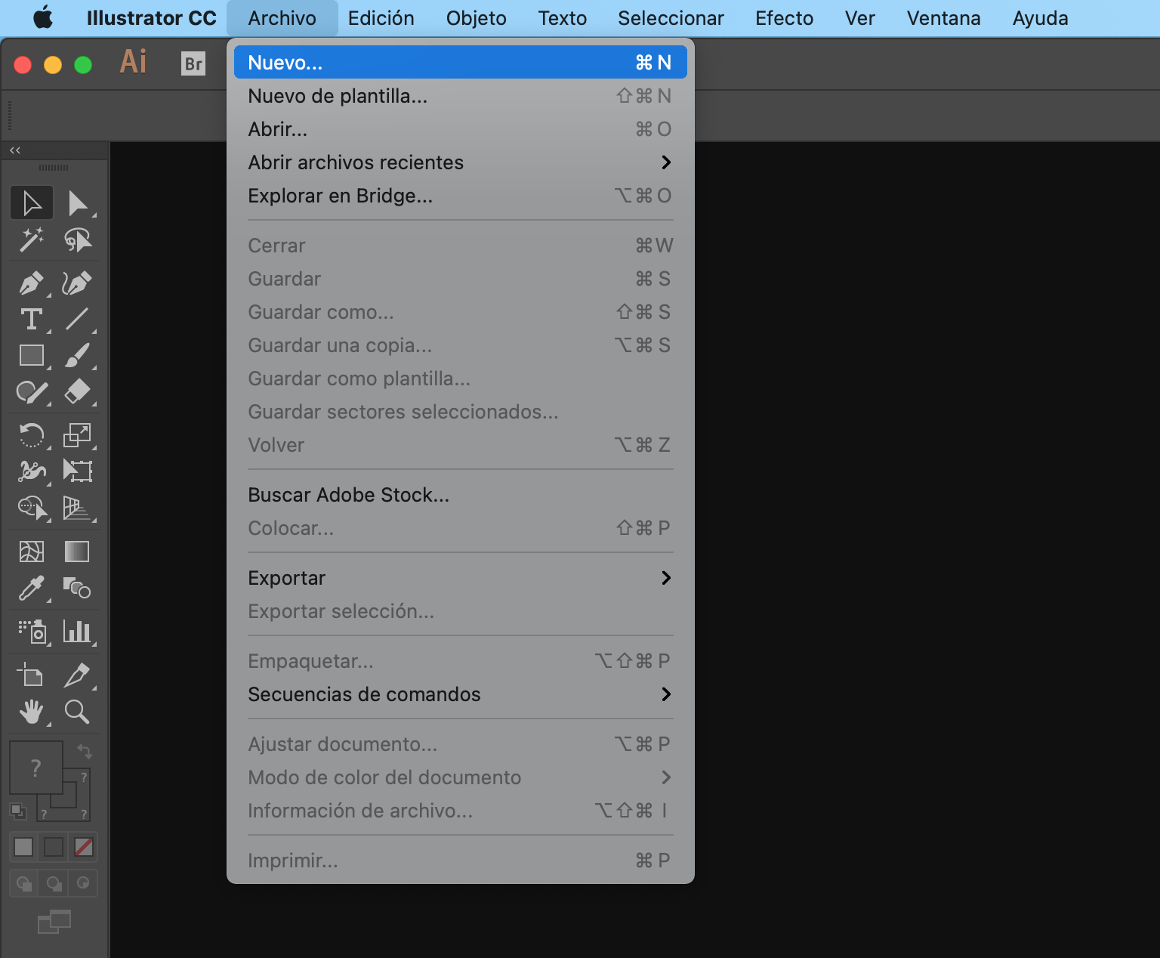1160x958 pixels.
Task: Select the Selection tool (black arrow)
Action: click(32, 203)
